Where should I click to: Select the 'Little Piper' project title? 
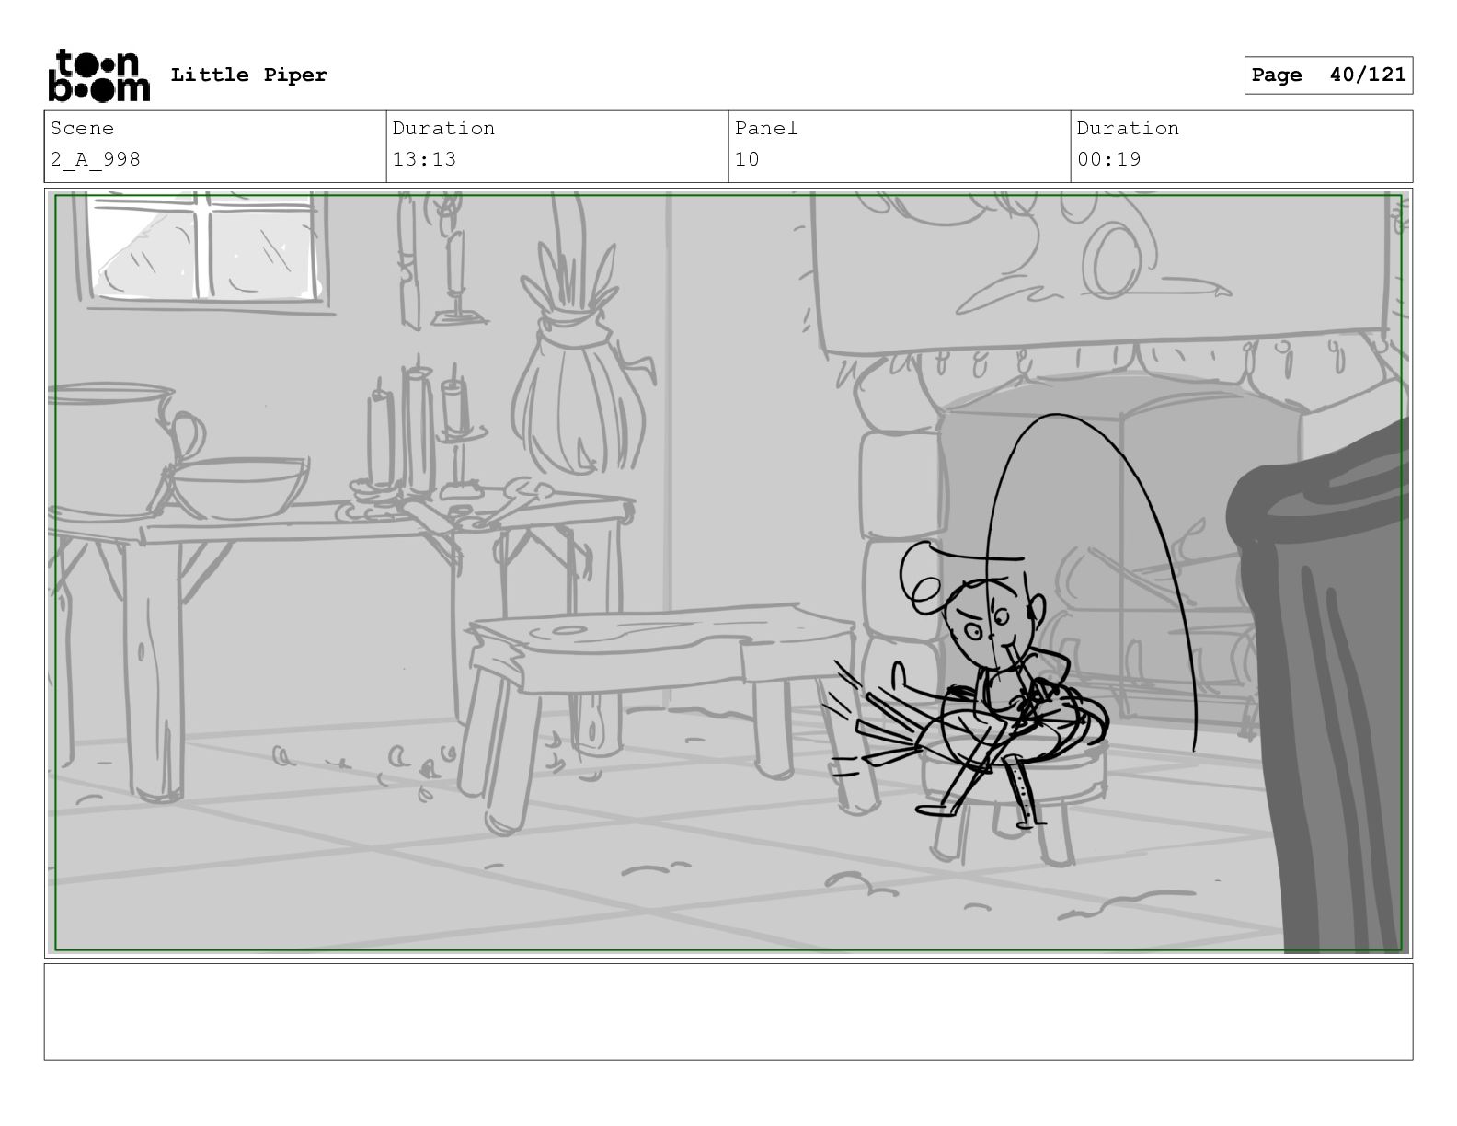tap(248, 75)
